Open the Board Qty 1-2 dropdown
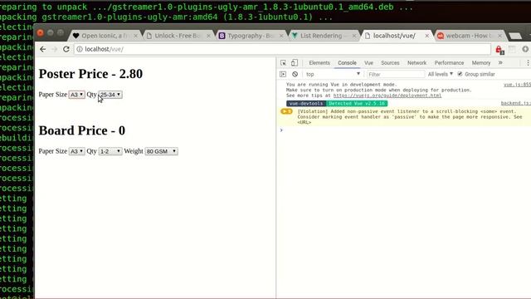The image size is (531, 299). [110, 151]
